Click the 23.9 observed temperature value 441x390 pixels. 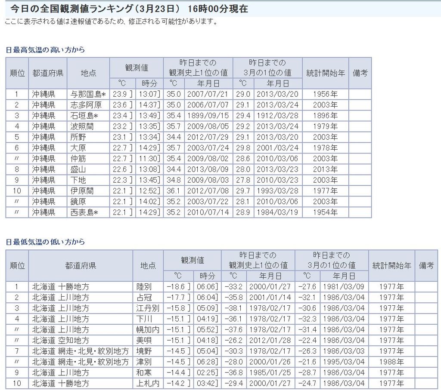tap(119, 94)
